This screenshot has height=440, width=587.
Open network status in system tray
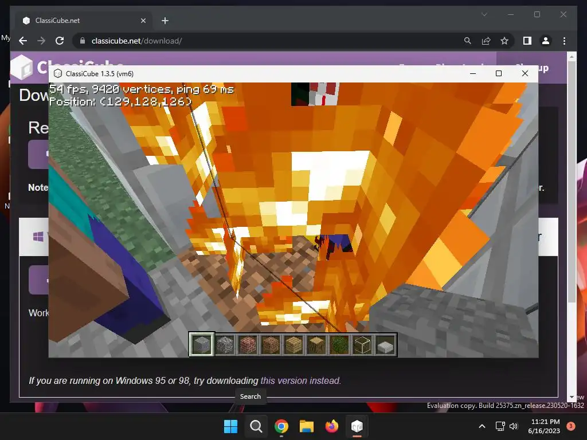click(500, 426)
